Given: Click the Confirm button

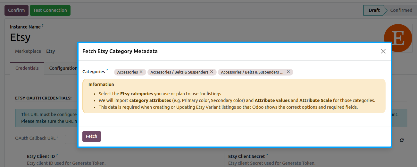Looking at the screenshot, I should [16, 10].
